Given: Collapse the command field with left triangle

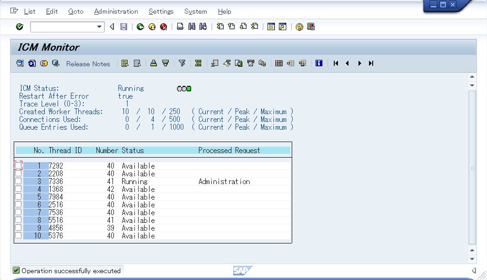Looking at the screenshot, I should click(112, 27).
